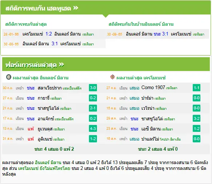Select the 1-1 score badge for Como 1907
Image resolution: width=212 pixels, height=184 pixels.
(197, 88)
